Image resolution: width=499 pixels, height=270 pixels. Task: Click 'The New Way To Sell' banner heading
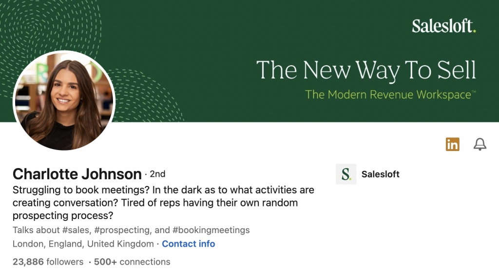coord(366,70)
